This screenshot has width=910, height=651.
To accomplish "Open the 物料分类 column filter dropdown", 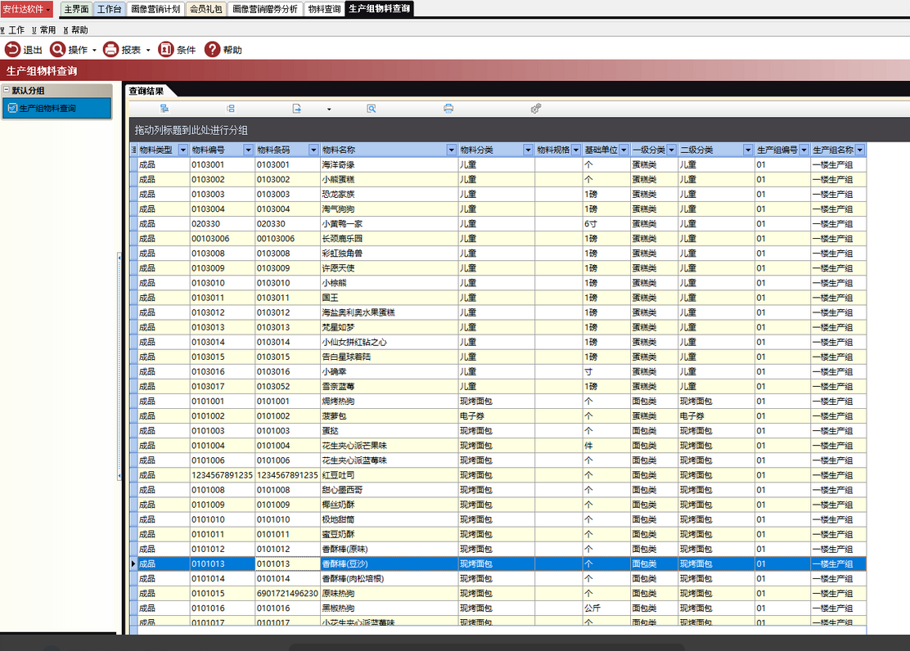I will pos(528,150).
